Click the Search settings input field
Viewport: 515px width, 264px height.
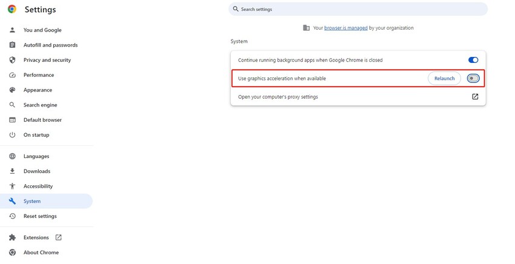(358, 9)
